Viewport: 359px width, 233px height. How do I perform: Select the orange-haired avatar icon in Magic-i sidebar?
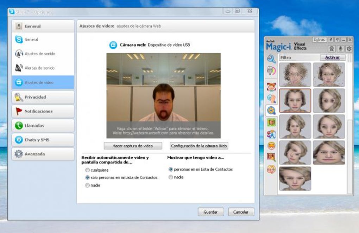coord(271,146)
